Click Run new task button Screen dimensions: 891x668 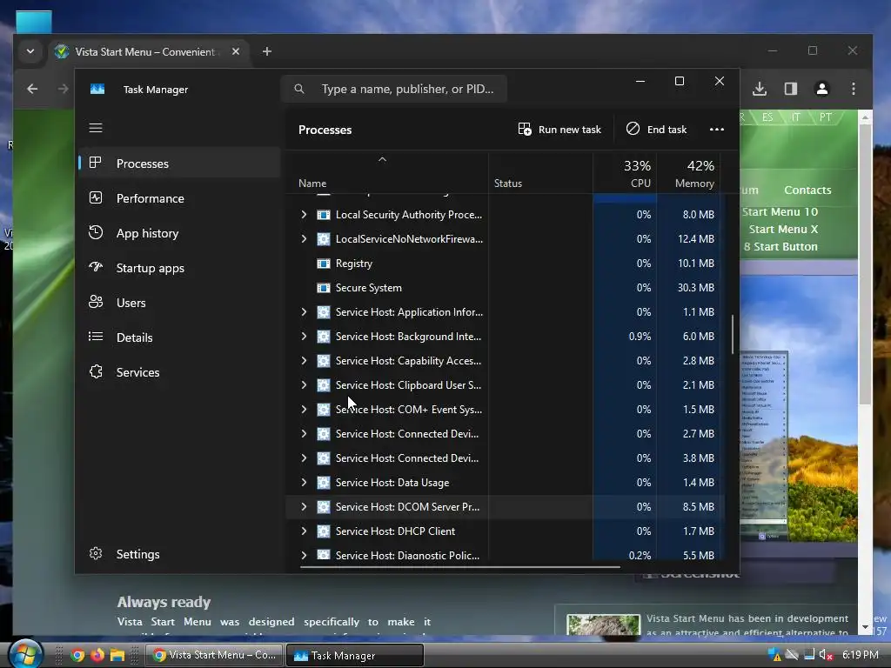[x=559, y=130]
